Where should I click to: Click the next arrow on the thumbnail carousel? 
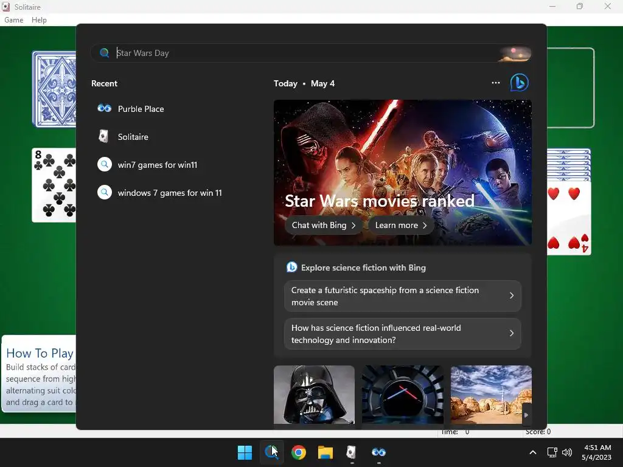tap(526, 415)
